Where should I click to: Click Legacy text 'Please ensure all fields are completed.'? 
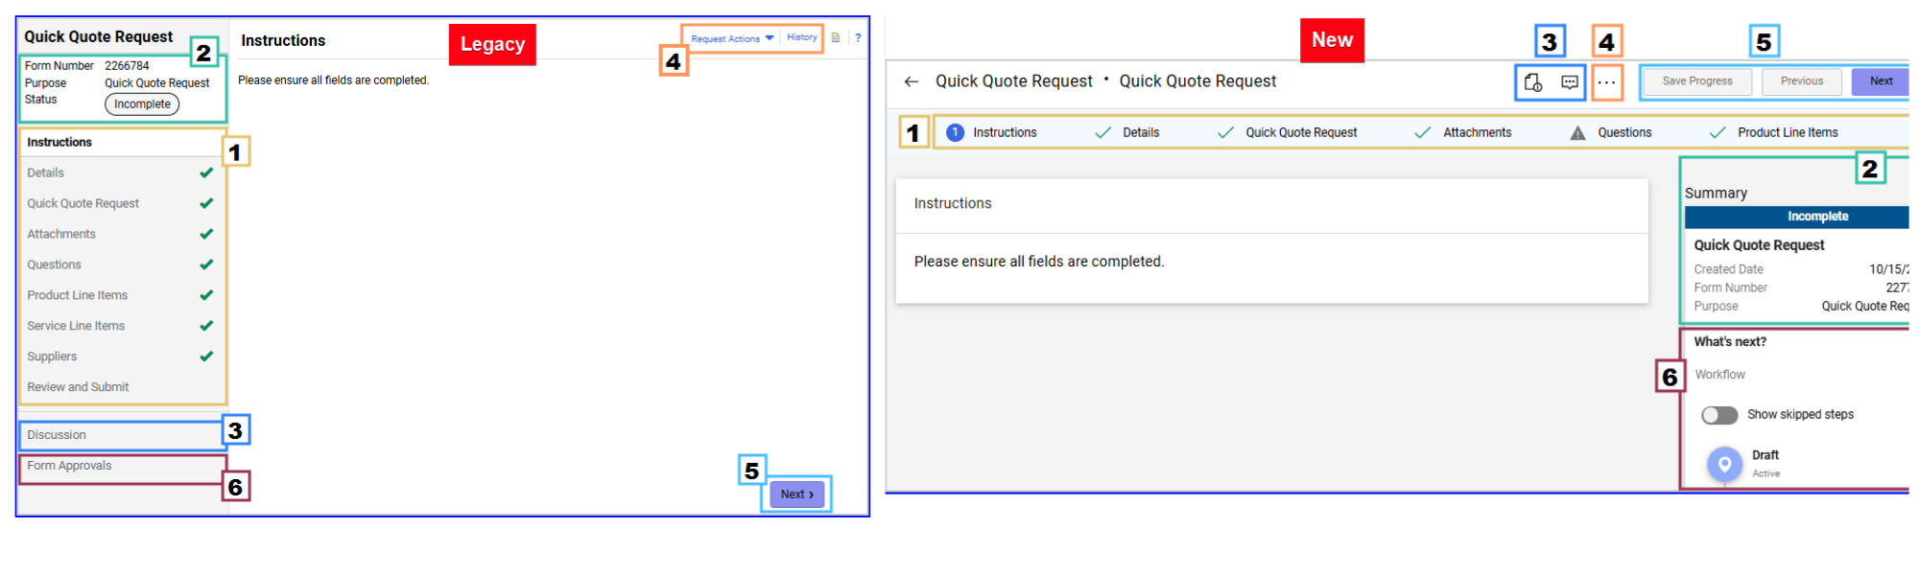(x=333, y=80)
